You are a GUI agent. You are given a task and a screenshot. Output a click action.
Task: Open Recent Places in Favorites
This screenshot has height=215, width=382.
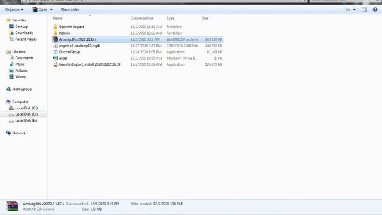pyautogui.click(x=26, y=39)
